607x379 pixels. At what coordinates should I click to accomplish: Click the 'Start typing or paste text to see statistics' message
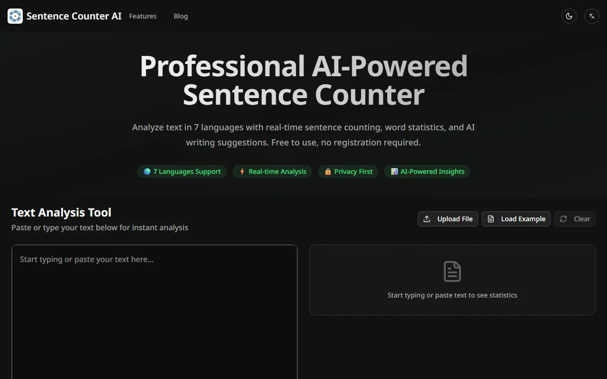coord(452,295)
